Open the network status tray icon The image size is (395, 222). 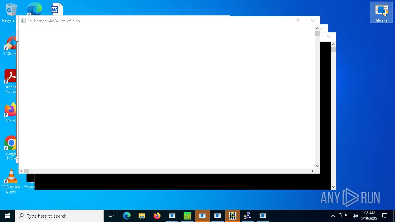pyautogui.click(x=348, y=216)
